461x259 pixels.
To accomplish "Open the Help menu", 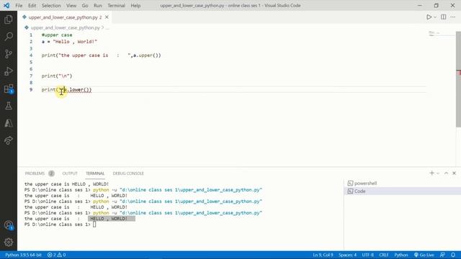I will pyautogui.click(x=135, y=6).
